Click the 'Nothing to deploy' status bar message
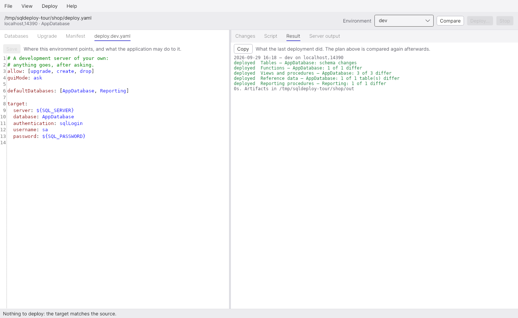This screenshot has height=318, width=518. point(60,314)
